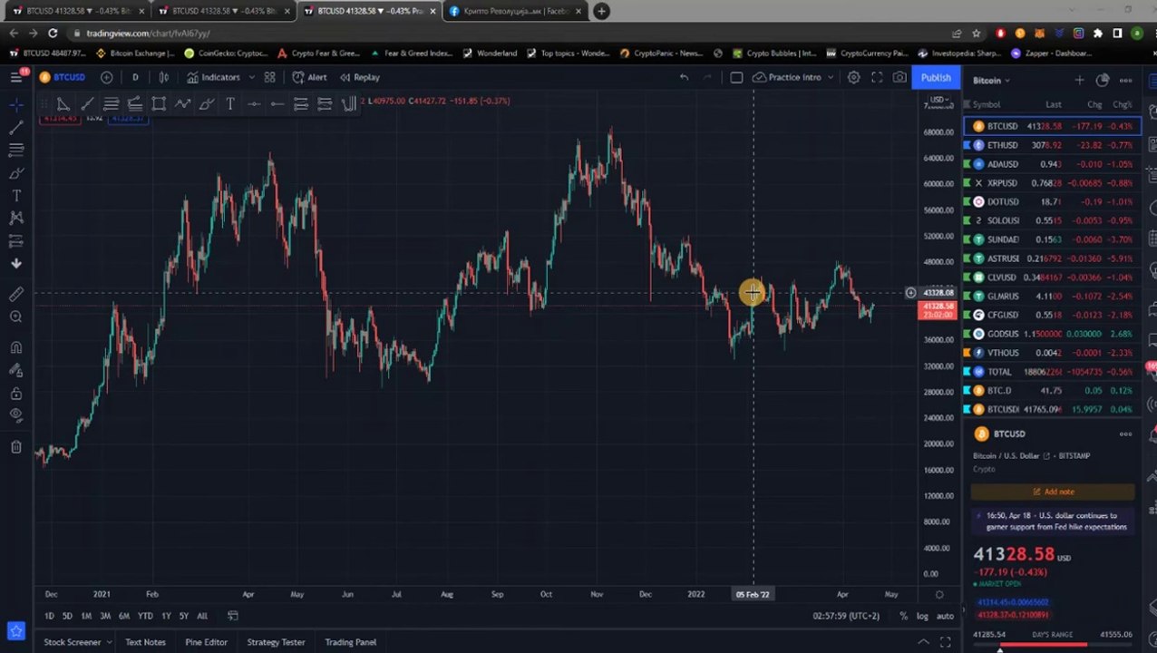Select BTC.D in the watchlist
Screen dimensions: 1157x653
[x=1052, y=390]
